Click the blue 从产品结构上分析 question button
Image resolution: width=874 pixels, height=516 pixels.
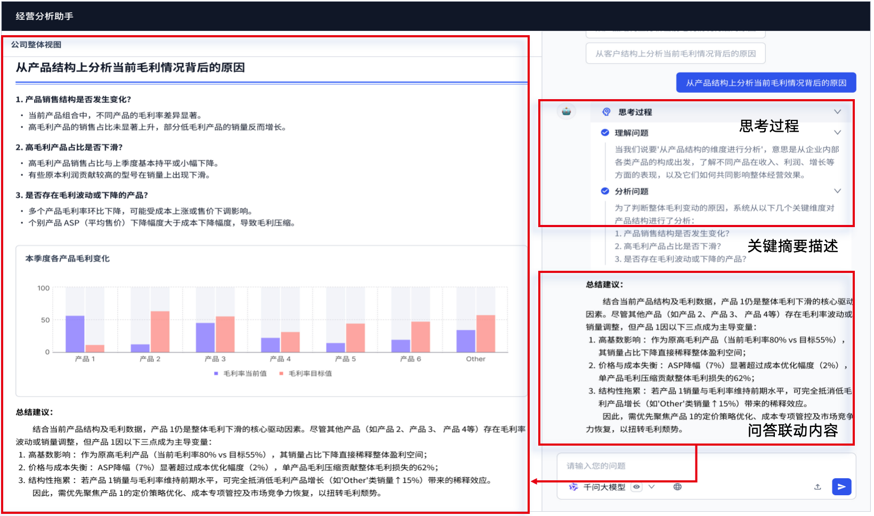766,82
